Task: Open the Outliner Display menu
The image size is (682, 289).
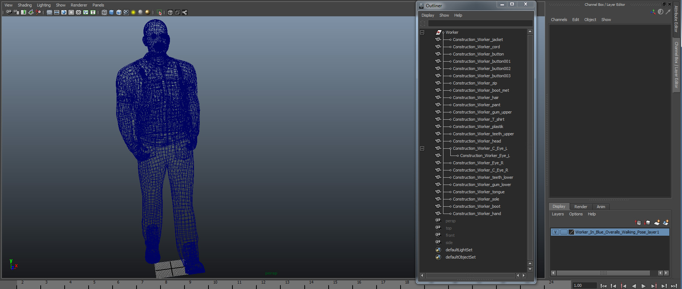Action: pyautogui.click(x=428, y=15)
